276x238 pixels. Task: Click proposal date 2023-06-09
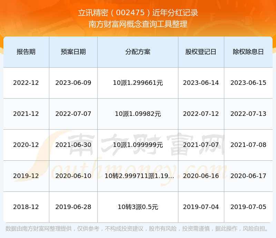[73, 83]
